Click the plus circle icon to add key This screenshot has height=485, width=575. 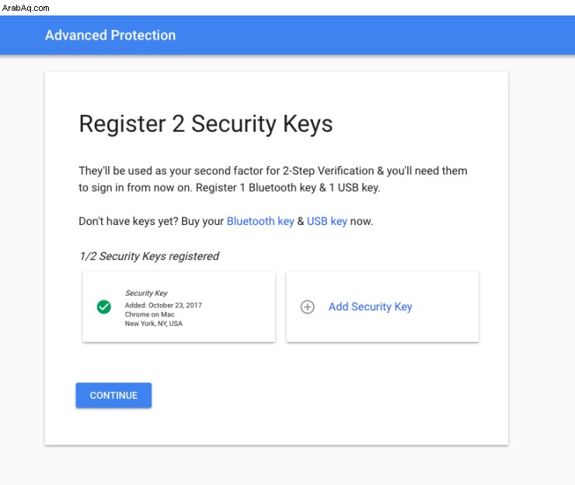click(x=307, y=307)
